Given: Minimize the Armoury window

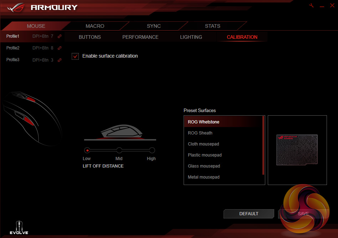Looking at the screenshot, I should [322, 6].
